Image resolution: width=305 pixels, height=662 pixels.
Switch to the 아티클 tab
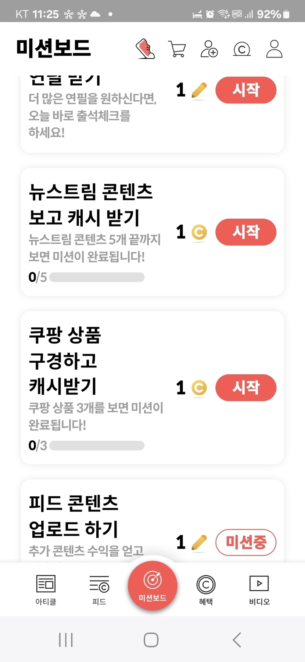pos(46,589)
